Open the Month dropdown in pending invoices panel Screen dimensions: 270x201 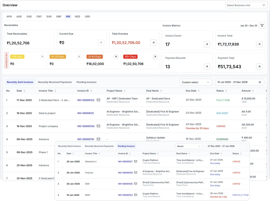coord(189,146)
